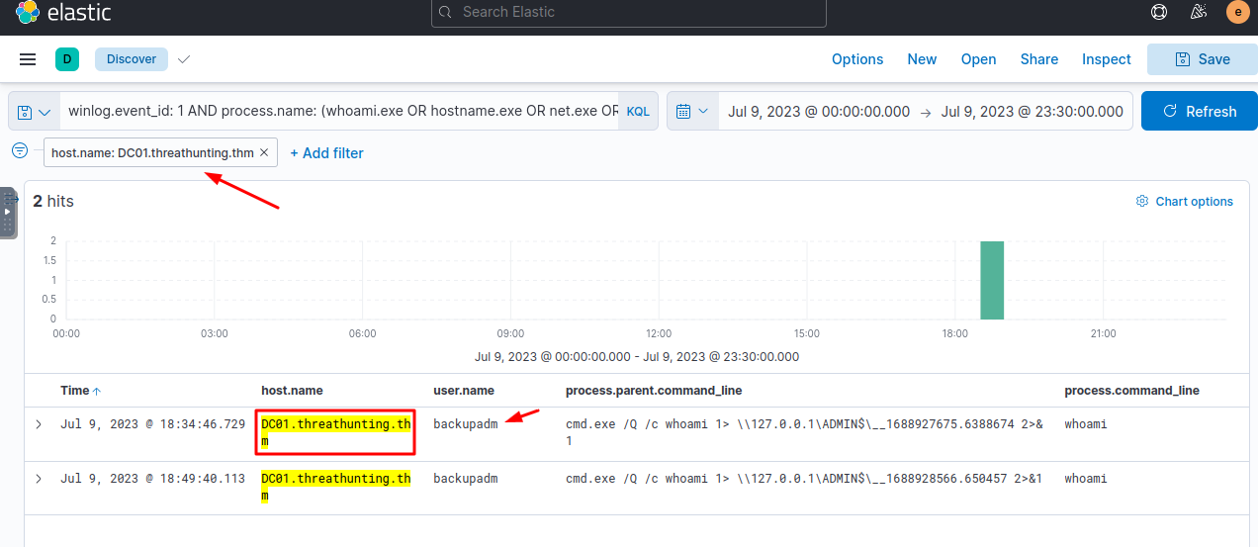Open the newsfeed celebration icon
The width and height of the screenshot is (1258, 547).
[1199, 13]
